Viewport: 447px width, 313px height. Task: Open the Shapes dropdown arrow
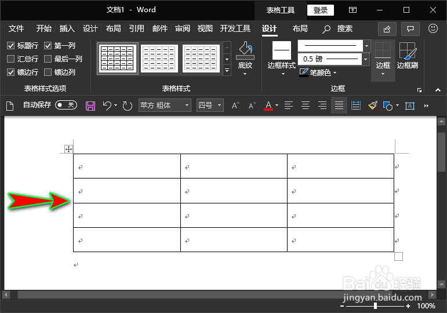point(397,105)
